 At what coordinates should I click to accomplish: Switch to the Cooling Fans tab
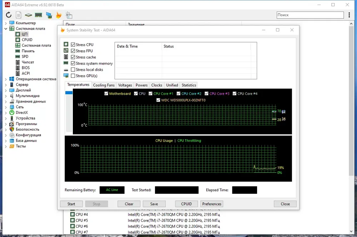point(104,85)
